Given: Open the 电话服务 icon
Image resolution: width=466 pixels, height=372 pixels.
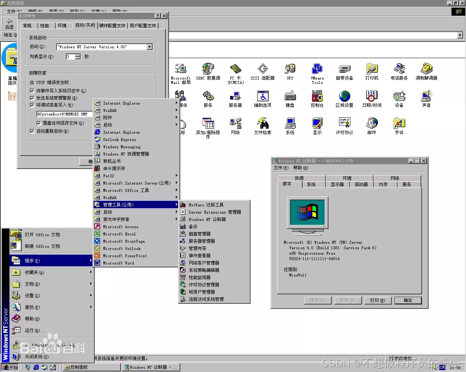Looking at the screenshot, I should click(x=399, y=71).
